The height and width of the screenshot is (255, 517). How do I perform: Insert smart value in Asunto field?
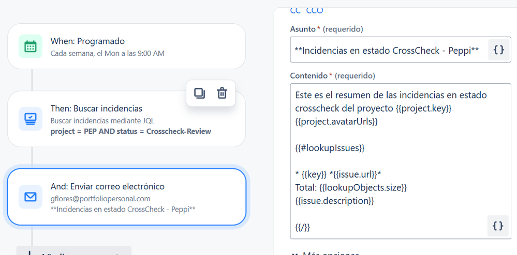coord(498,50)
